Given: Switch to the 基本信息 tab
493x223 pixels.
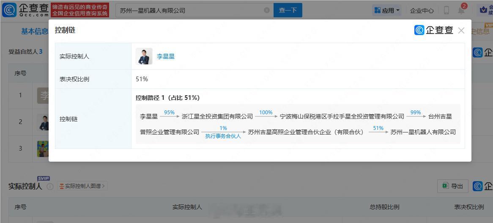Looking at the screenshot, I should (x=35, y=31).
